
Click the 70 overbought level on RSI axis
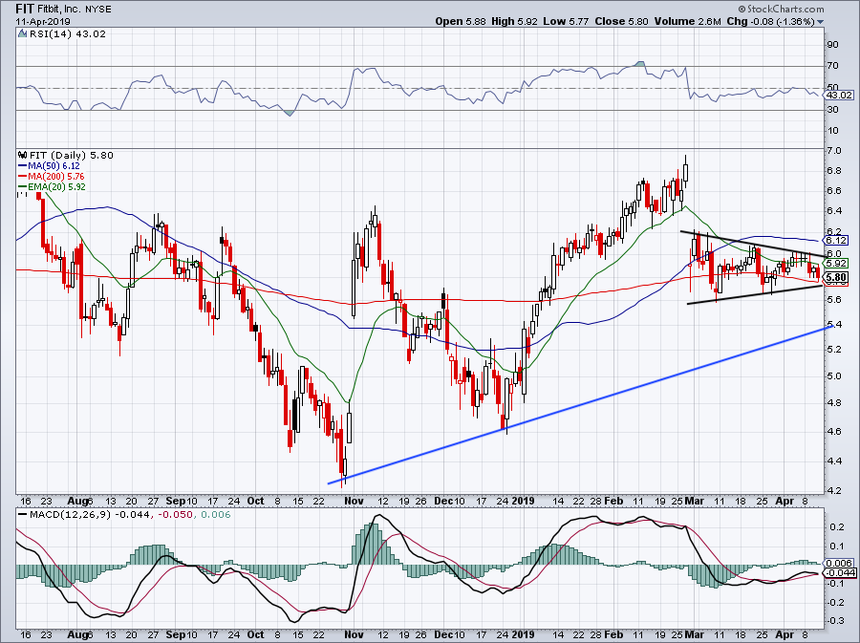click(x=832, y=66)
